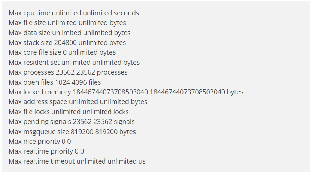Select the Max realtime priority line
This screenshot has height=176, width=312.
click(46, 151)
